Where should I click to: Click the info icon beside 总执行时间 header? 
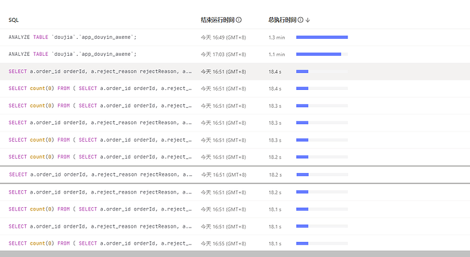pyautogui.click(x=300, y=20)
